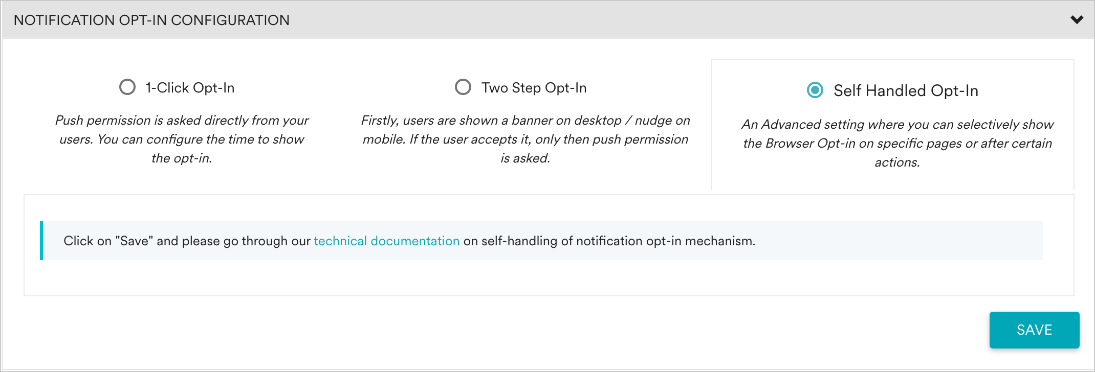
Task: Click the gray header bar area
Action: pos(716,20)
